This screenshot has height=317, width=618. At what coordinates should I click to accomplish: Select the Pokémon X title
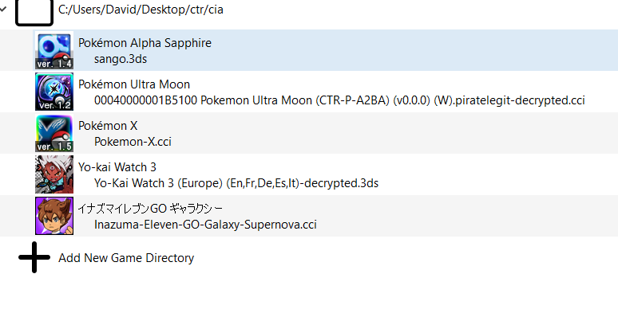[x=108, y=126]
